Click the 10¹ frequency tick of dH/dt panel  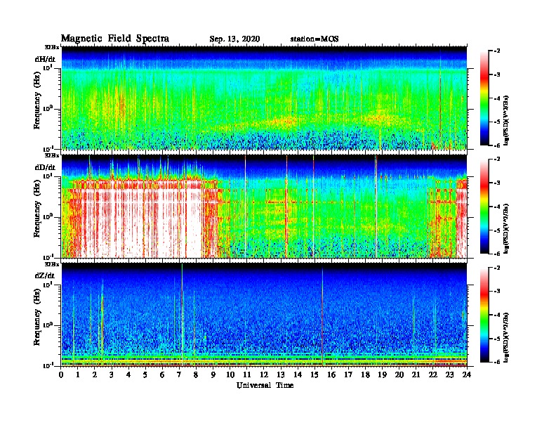(48, 67)
